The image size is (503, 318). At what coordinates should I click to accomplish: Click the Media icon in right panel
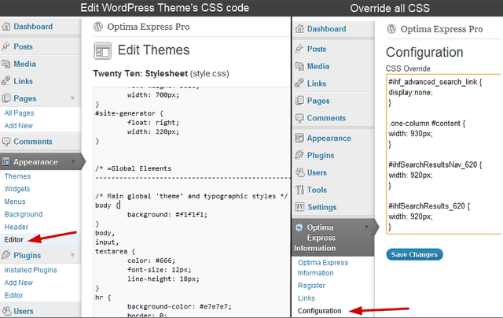(x=299, y=66)
